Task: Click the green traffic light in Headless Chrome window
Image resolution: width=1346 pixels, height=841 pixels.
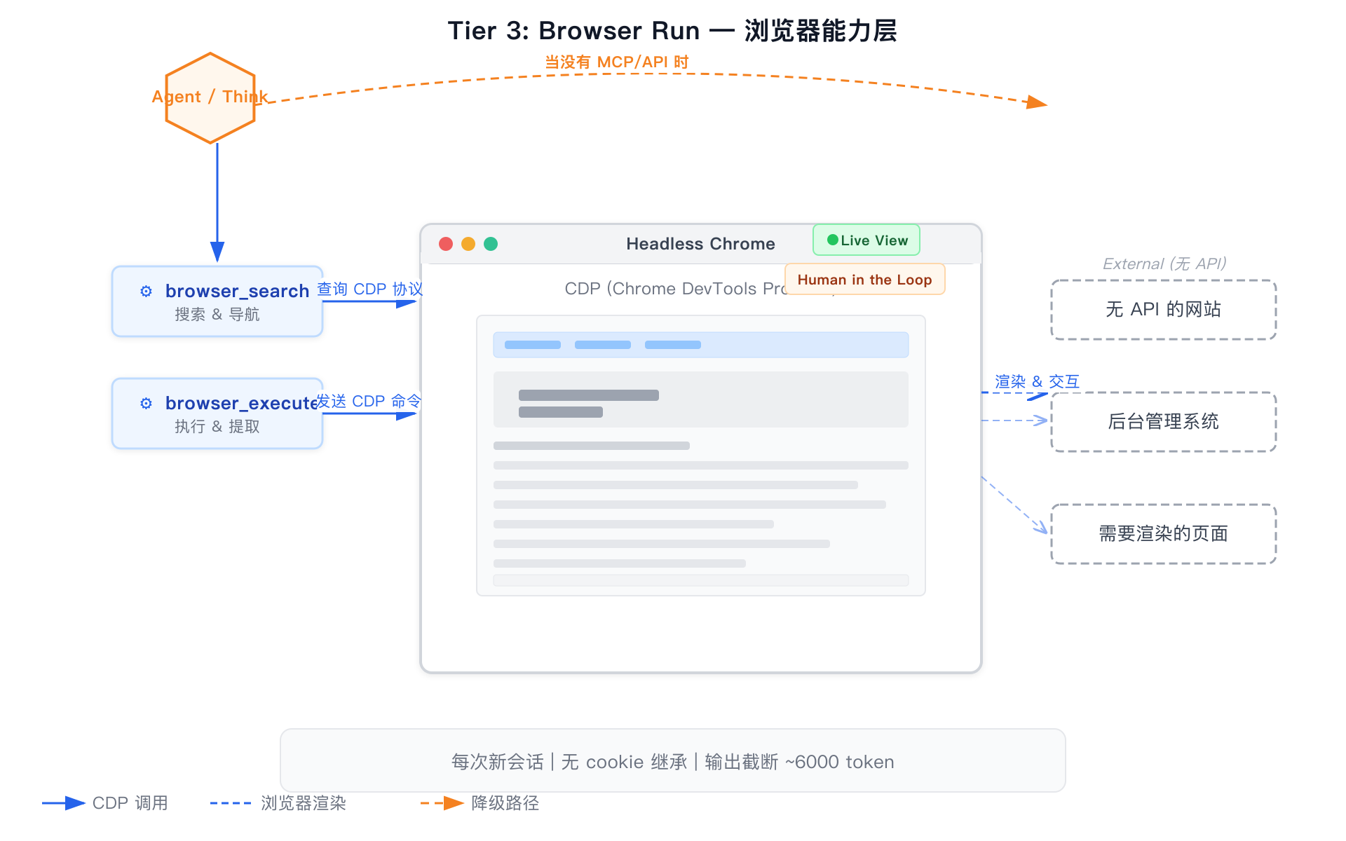Action: click(x=491, y=243)
